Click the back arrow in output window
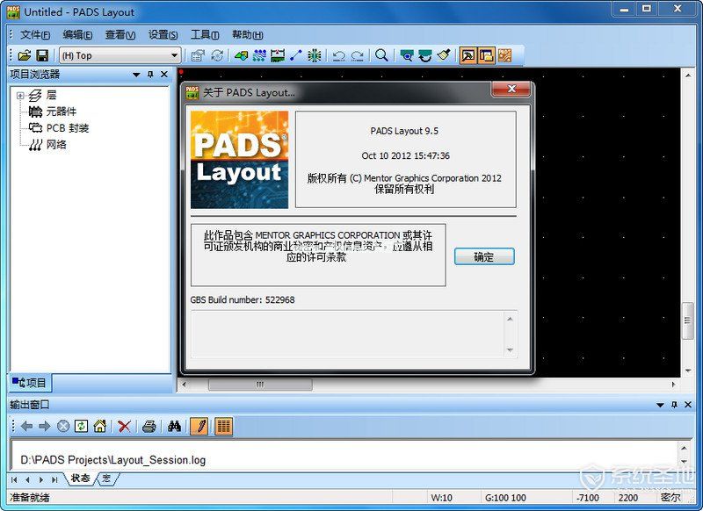 pyautogui.click(x=27, y=426)
